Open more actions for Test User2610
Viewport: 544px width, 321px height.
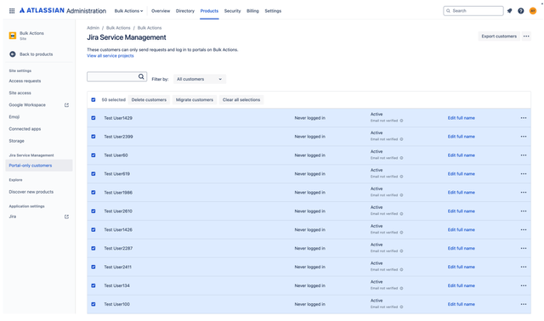[x=524, y=211]
